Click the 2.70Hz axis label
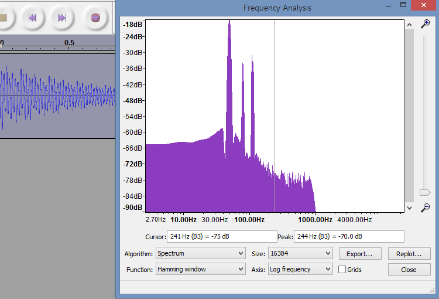439x299 pixels. [x=155, y=219]
